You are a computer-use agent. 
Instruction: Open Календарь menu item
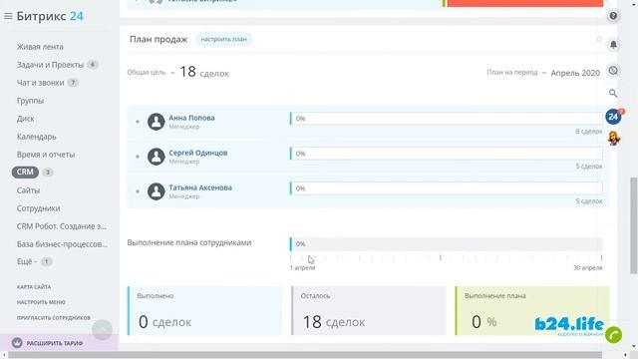click(x=36, y=137)
